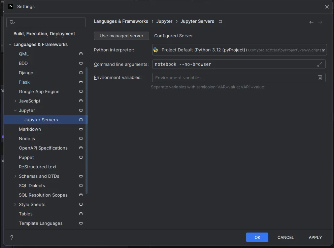This screenshot has width=334, height=248.
Task: Expand the Style Sheets tree node
Action: click(15, 204)
